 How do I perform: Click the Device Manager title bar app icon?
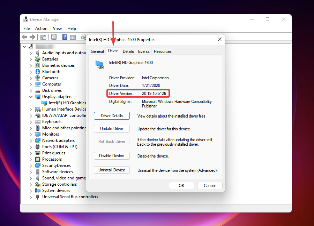point(25,19)
